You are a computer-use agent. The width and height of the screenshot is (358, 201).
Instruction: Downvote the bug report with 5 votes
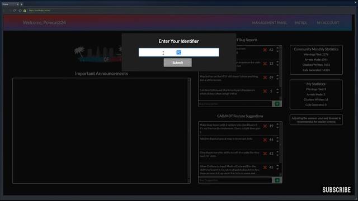click(x=277, y=93)
